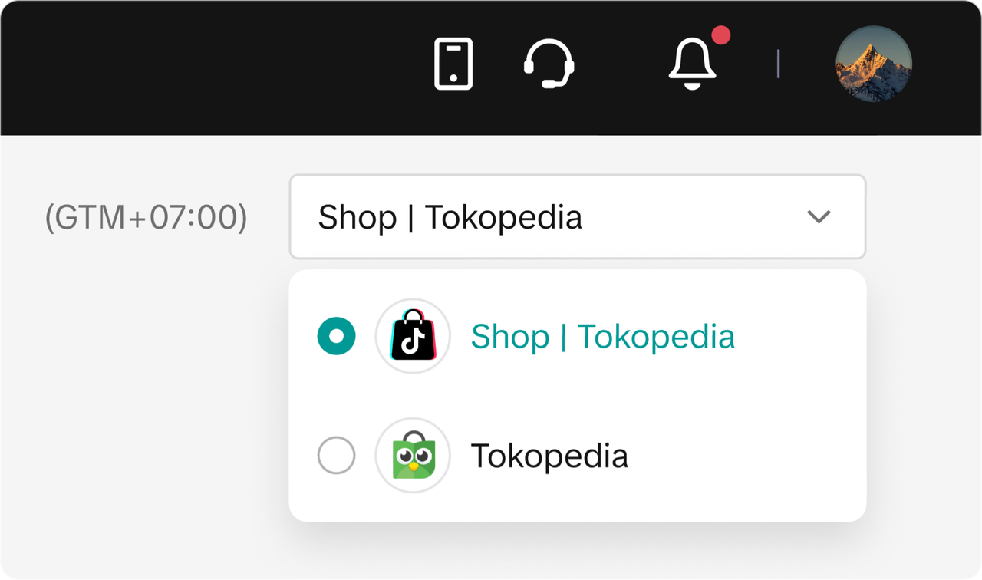
Task: Click the gray page background under the timezone
Action: [x=146, y=384]
